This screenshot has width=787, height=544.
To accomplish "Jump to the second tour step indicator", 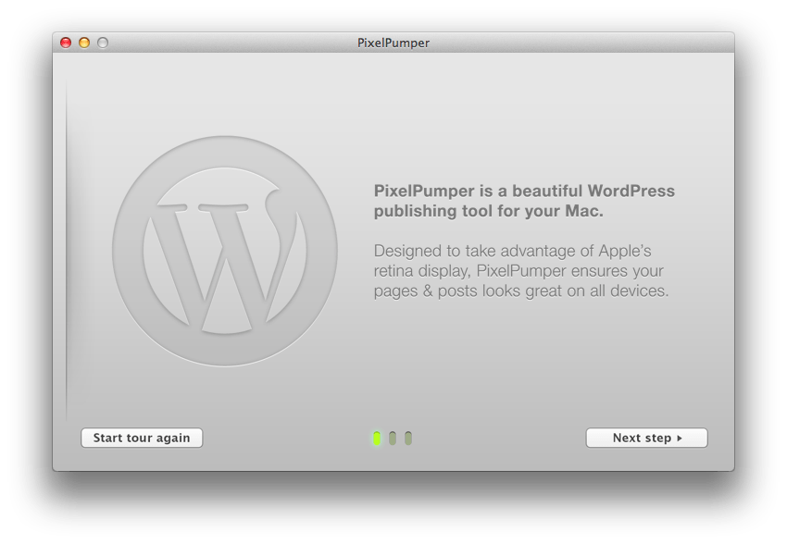I will pos(393,438).
